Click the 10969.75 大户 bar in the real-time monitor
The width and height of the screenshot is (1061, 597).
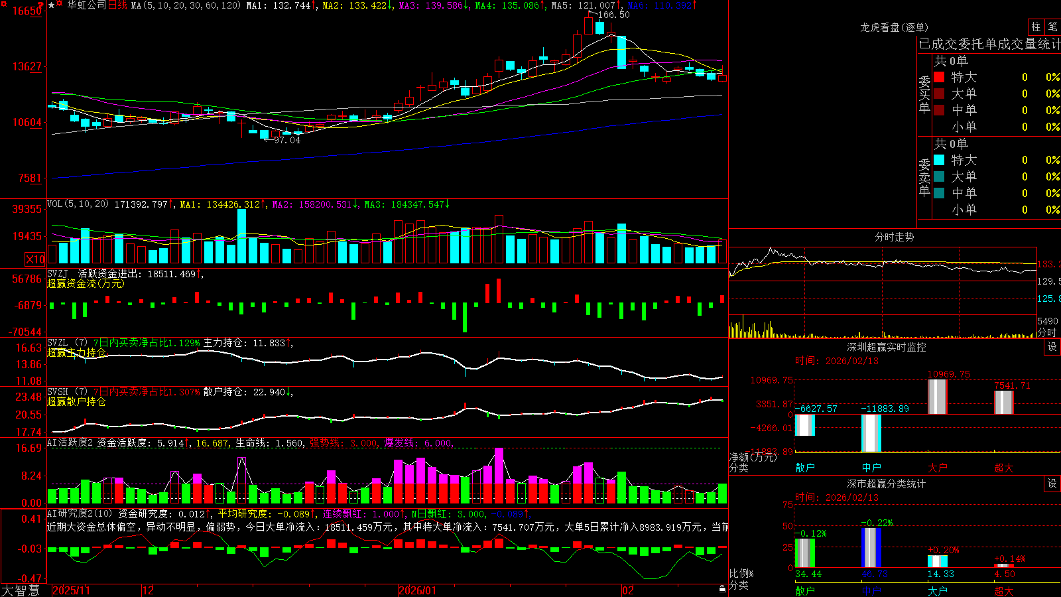click(x=938, y=397)
